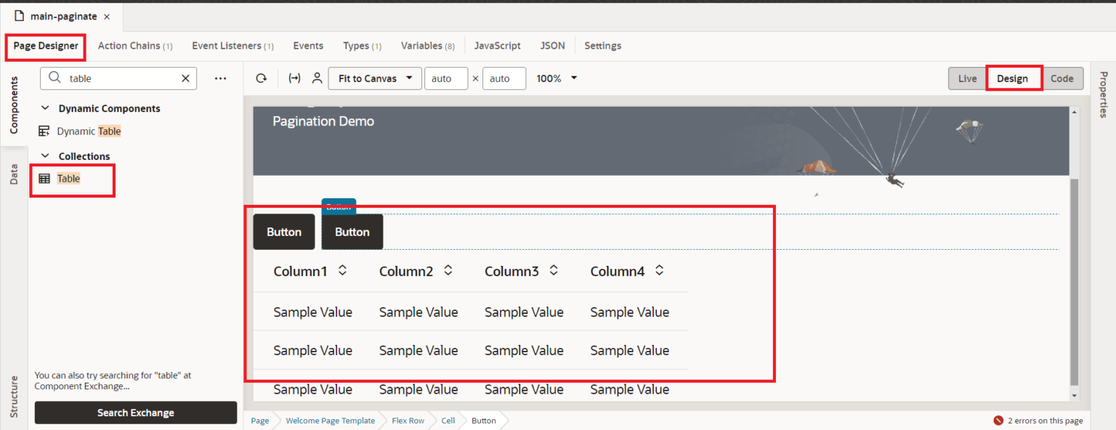Clear the 'table' search using the X icon
This screenshot has width=1116, height=430.
coord(185,78)
